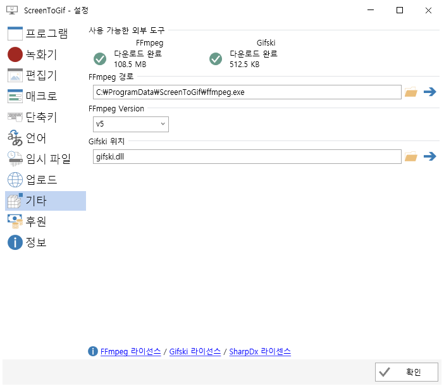Click the info icon beside license links

pos(93,351)
